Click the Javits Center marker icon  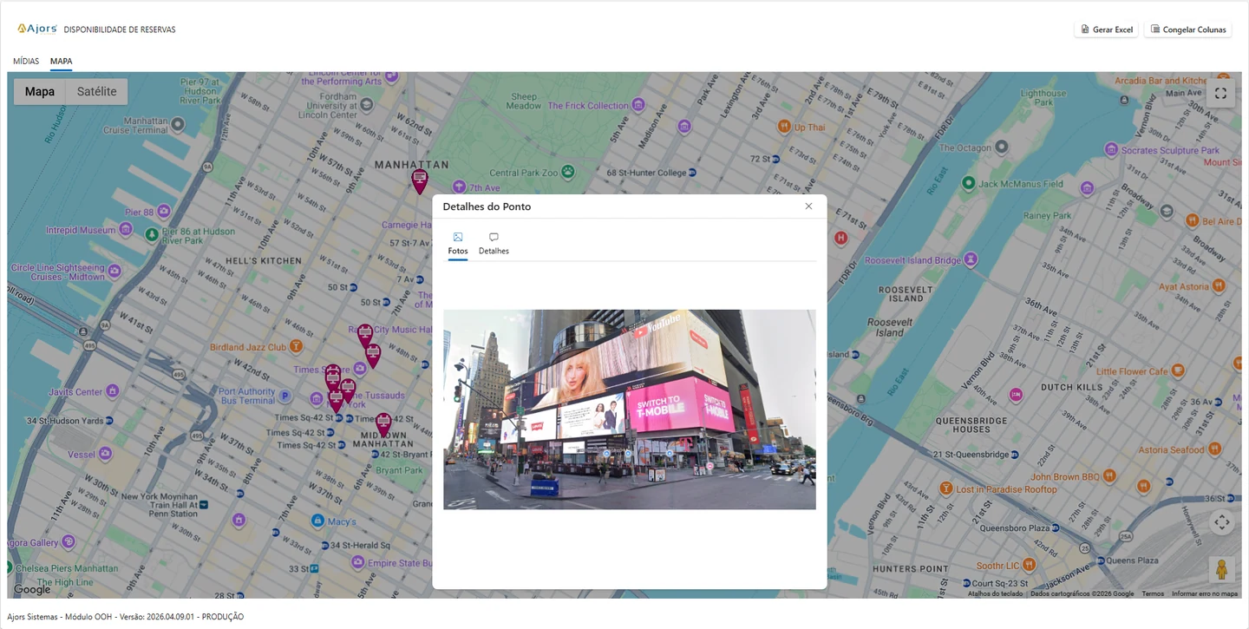click(112, 392)
